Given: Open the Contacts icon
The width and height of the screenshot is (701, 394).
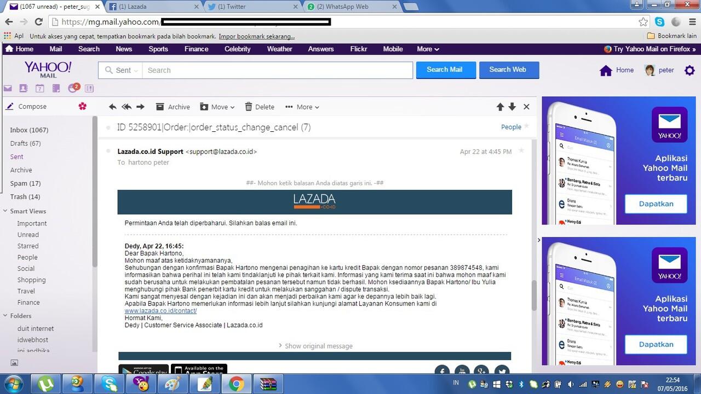Looking at the screenshot, I should pyautogui.click(x=23, y=88).
